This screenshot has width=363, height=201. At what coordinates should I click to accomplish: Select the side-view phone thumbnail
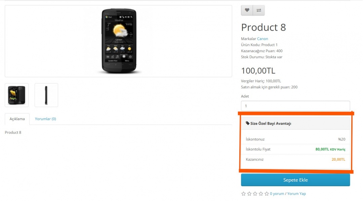coord(46,95)
